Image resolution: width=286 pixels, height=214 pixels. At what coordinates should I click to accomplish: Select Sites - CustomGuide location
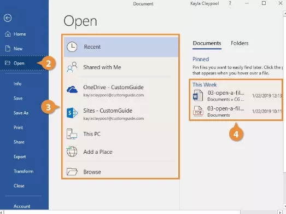(121, 114)
